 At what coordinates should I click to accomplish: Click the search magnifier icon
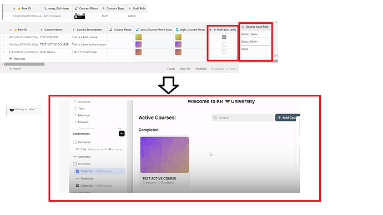[215, 117]
